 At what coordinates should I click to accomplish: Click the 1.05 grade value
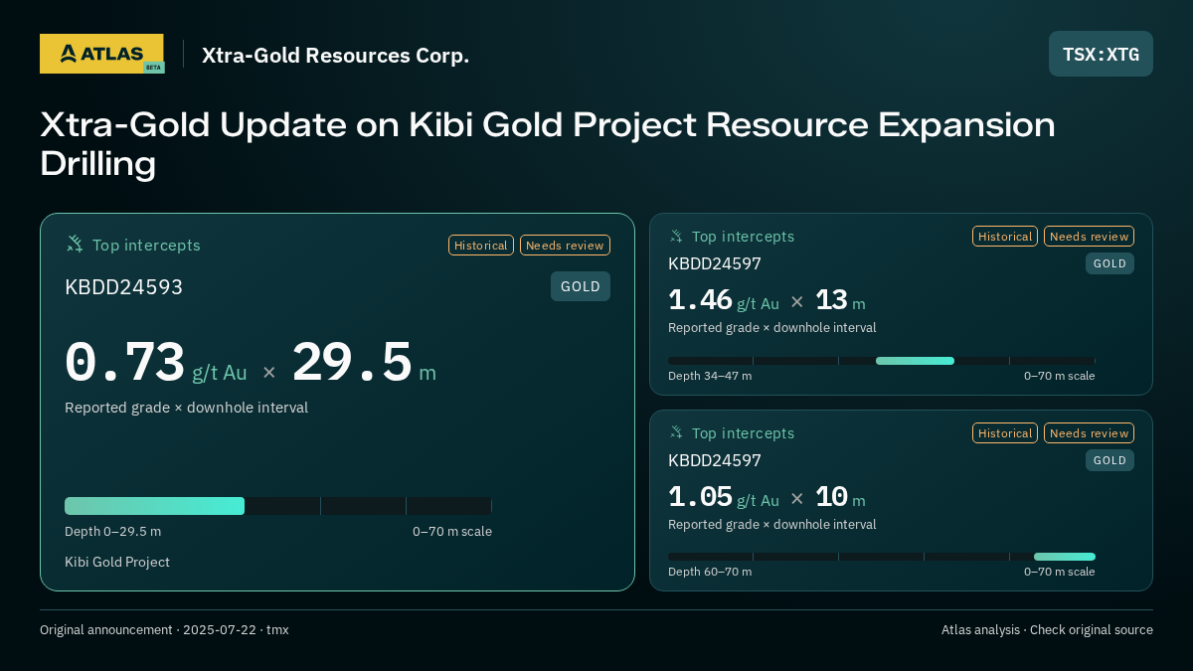pyautogui.click(x=700, y=497)
